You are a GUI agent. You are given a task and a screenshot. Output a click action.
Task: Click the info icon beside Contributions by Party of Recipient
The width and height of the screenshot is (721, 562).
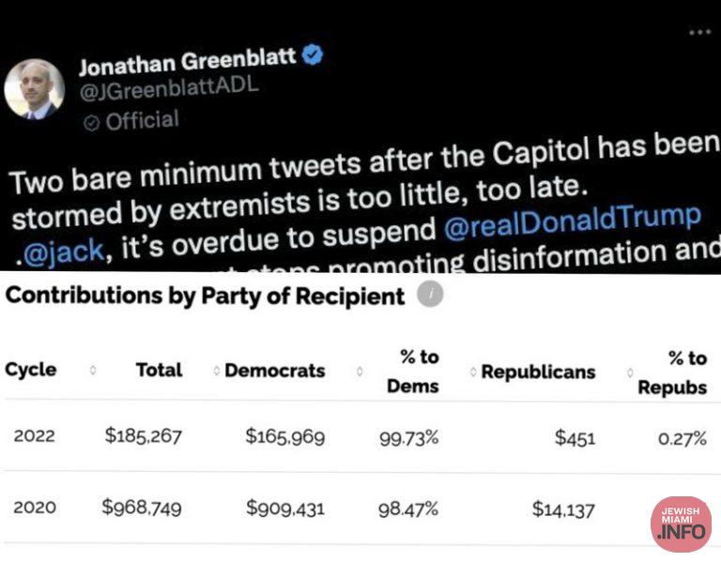click(430, 295)
